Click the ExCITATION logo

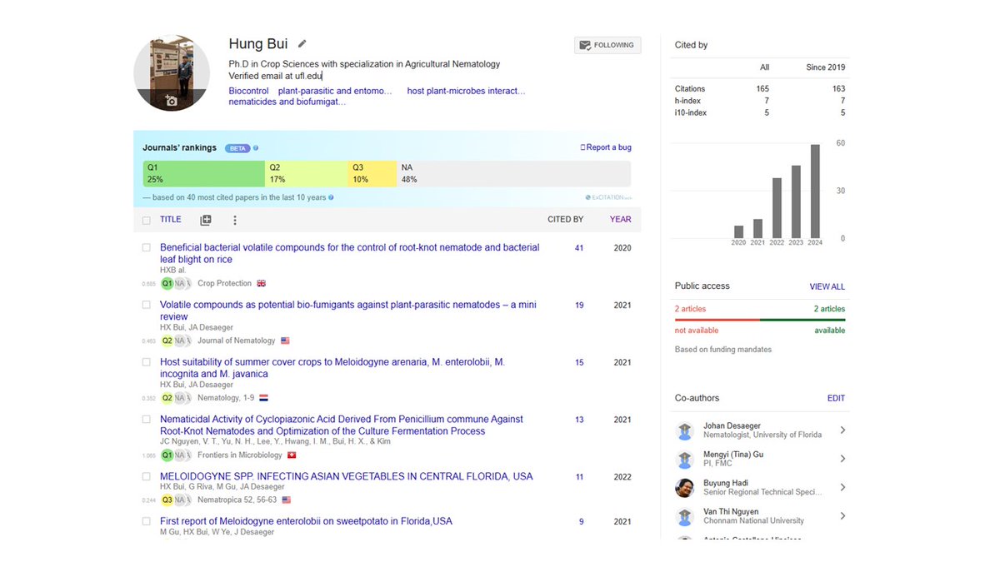[x=609, y=197]
